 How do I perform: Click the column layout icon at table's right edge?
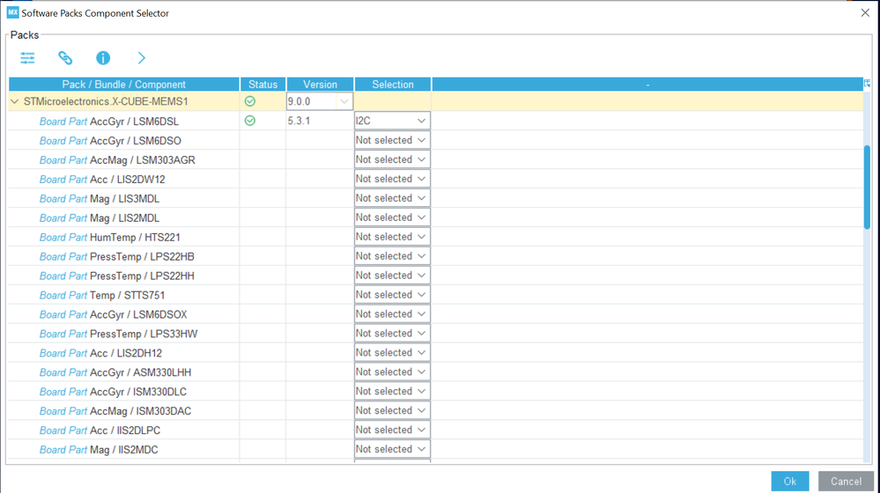point(867,85)
